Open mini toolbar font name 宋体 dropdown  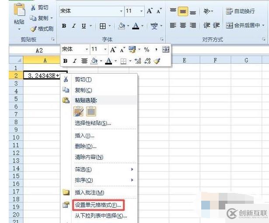pyautogui.click(x=87, y=49)
